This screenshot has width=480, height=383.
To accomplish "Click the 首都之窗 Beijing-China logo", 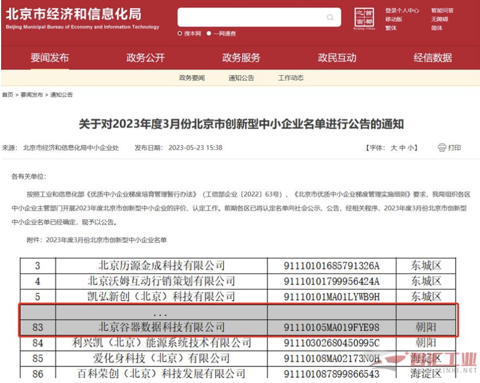I will click(364, 19).
